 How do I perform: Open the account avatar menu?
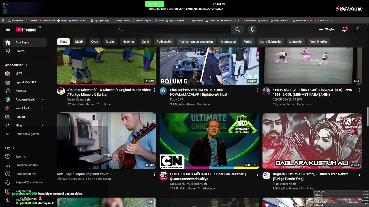pyautogui.click(x=357, y=29)
